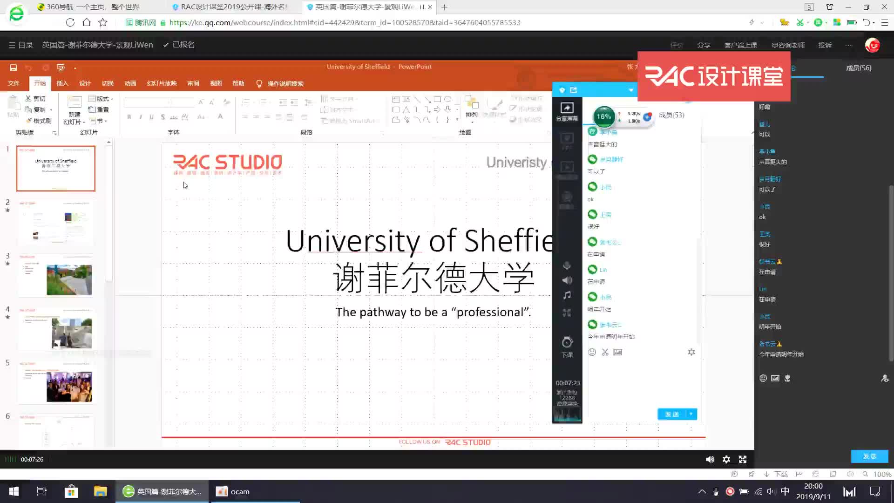Bookmark this page with the star icon
This screenshot has height=503, width=894.
[x=103, y=22]
